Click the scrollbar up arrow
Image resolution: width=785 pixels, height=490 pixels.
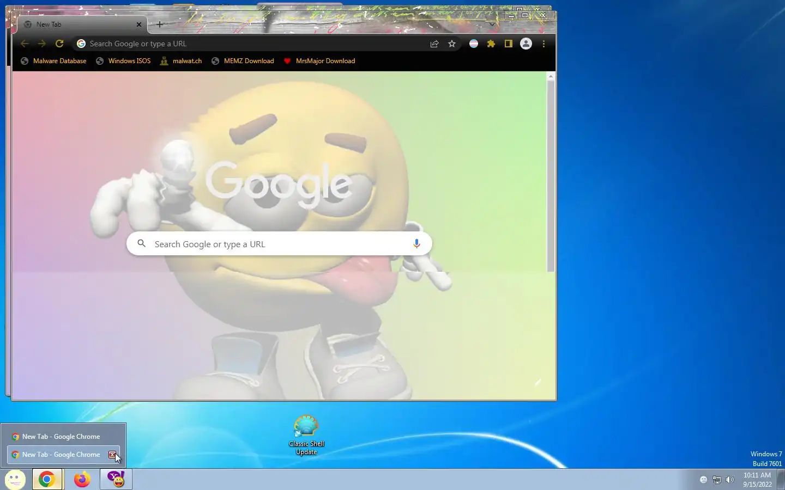[x=551, y=76]
